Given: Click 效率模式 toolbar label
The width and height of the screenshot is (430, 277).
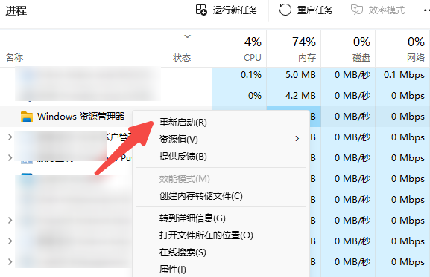Looking at the screenshot, I should click(x=386, y=10).
